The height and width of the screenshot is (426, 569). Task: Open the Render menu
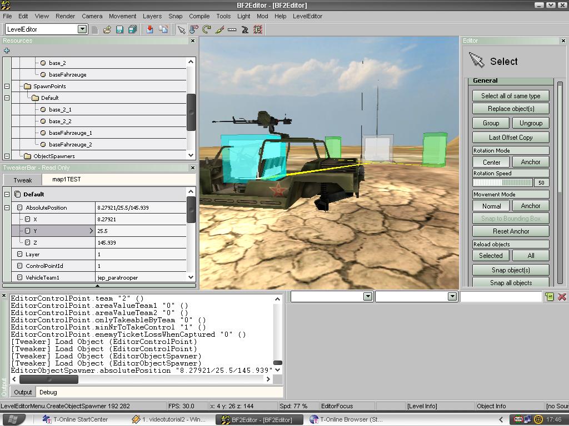tap(66, 16)
